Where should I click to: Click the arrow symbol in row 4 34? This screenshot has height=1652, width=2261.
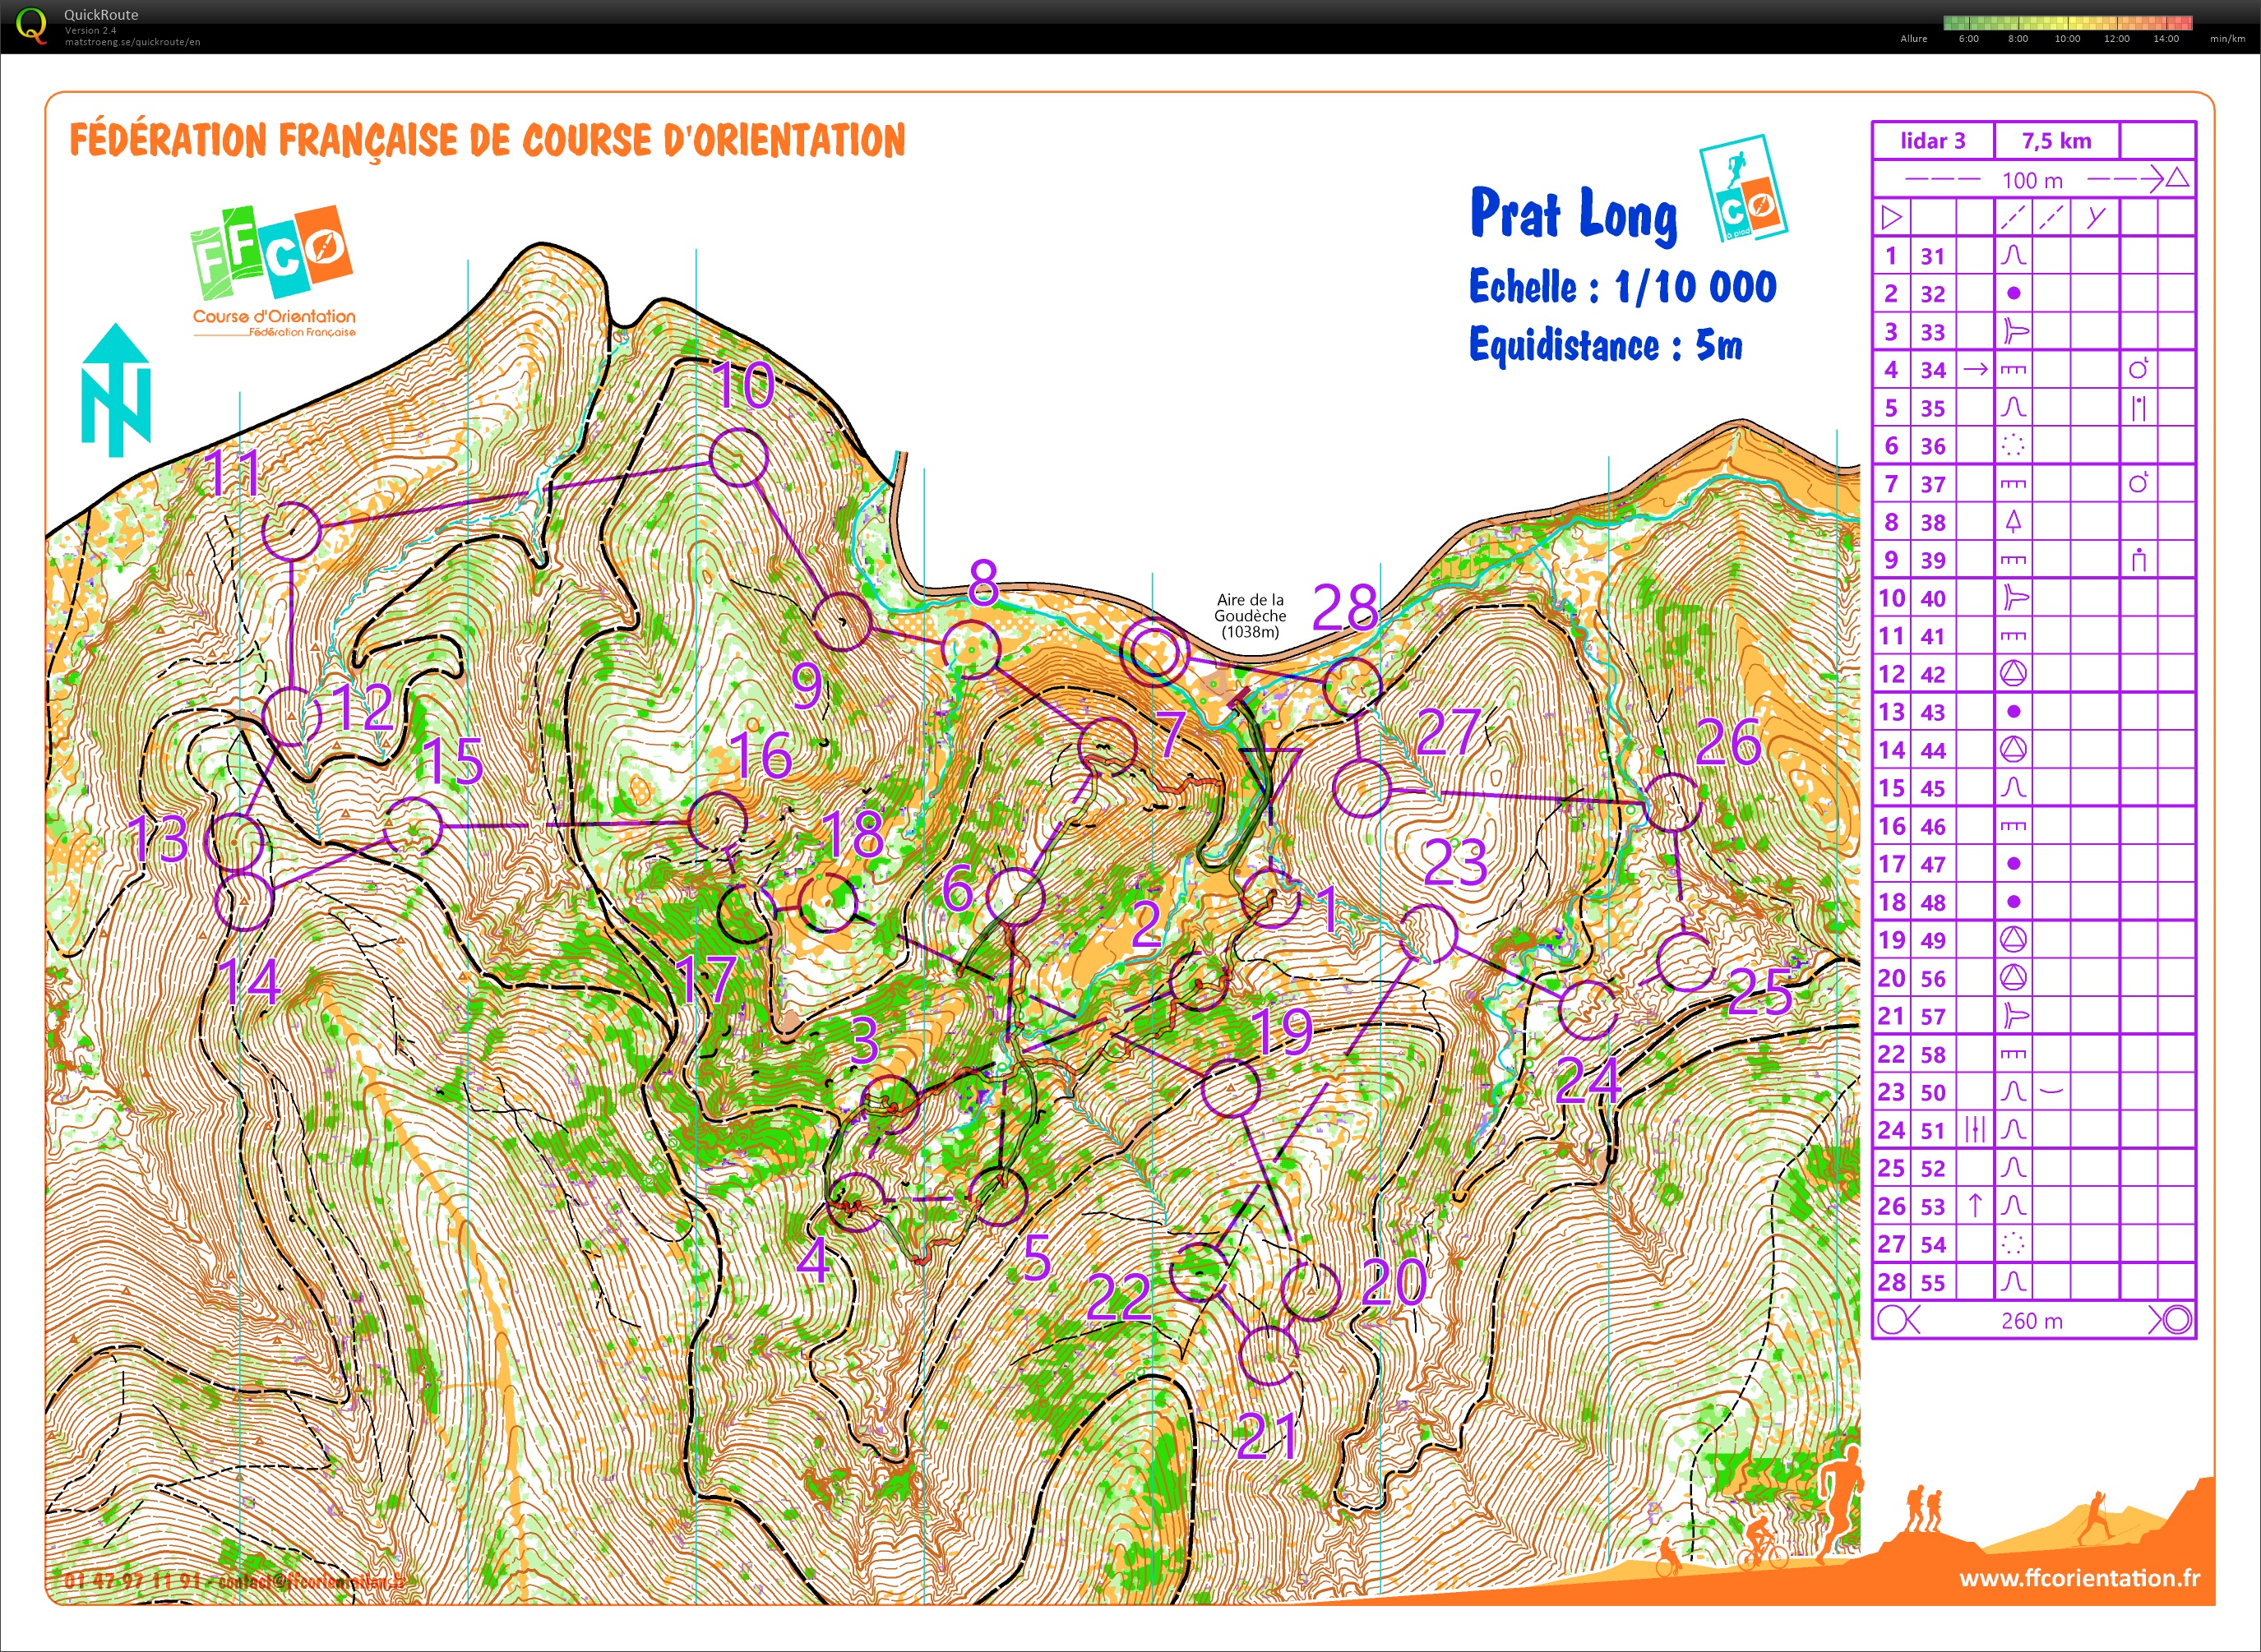(x=1975, y=369)
